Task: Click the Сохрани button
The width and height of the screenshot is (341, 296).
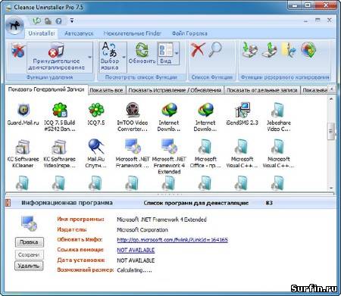Action: coord(29,254)
